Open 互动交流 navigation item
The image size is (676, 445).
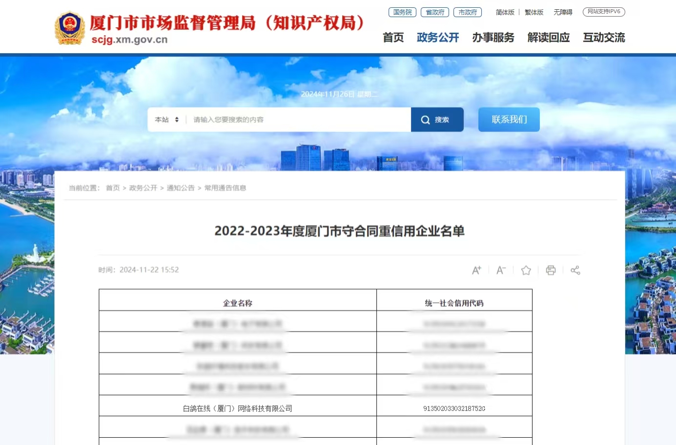point(604,38)
